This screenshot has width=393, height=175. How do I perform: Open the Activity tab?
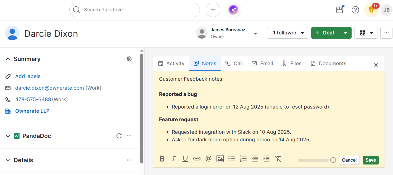coord(171,63)
